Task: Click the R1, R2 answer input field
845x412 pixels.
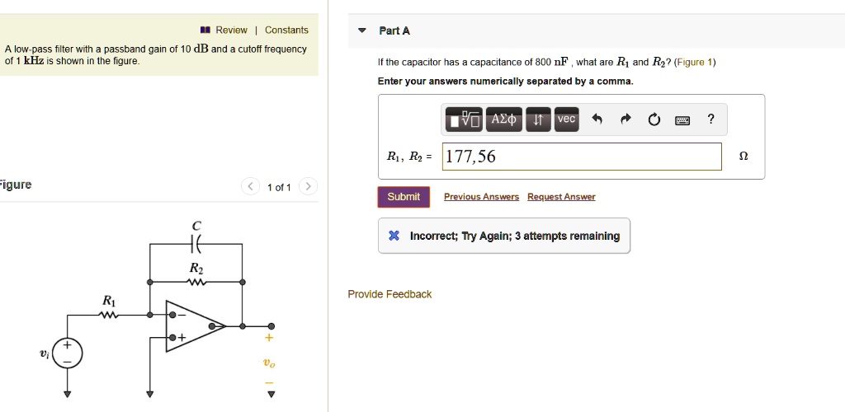Action: (x=582, y=157)
